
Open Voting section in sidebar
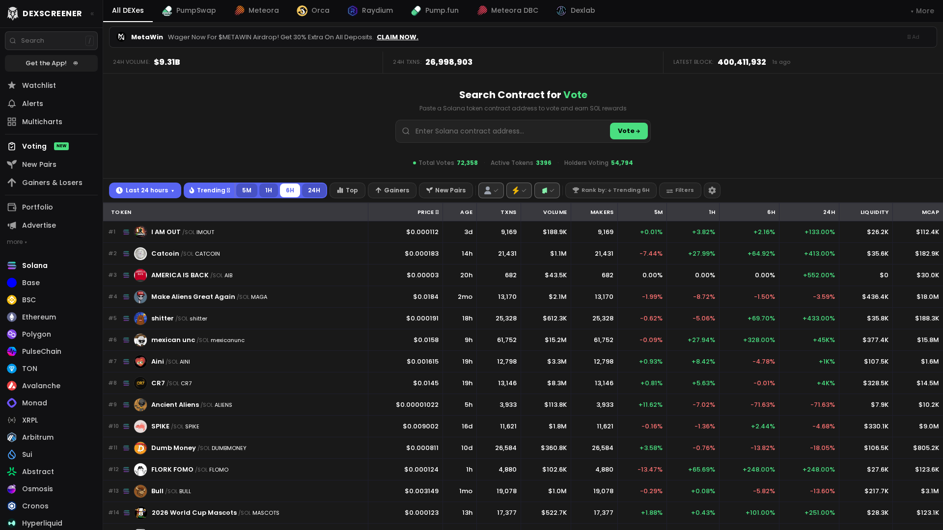point(51,146)
